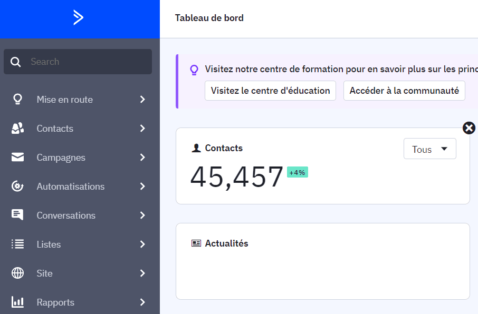The height and width of the screenshot is (314, 478).
Task: Click Visitez le centre d'éducation button
Action: (x=270, y=91)
